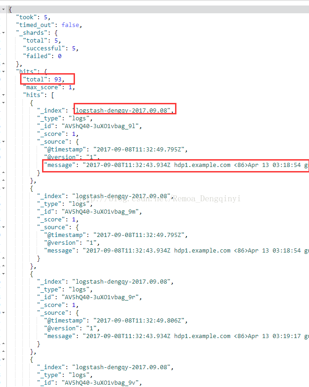The height and width of the screenshot is (387, 309).
Task: Click the "@timestamp" line of hit with id ending _9m
Action: pos(116,235)
